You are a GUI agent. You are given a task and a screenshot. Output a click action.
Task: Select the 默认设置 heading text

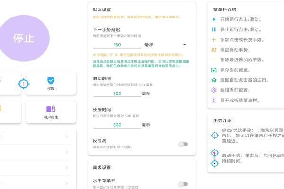102,9
